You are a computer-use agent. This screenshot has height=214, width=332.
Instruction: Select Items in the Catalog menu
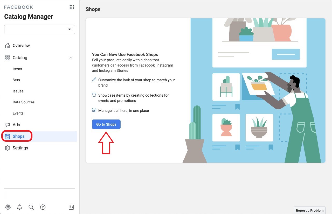pyautogui.click(x=17, y=69)
